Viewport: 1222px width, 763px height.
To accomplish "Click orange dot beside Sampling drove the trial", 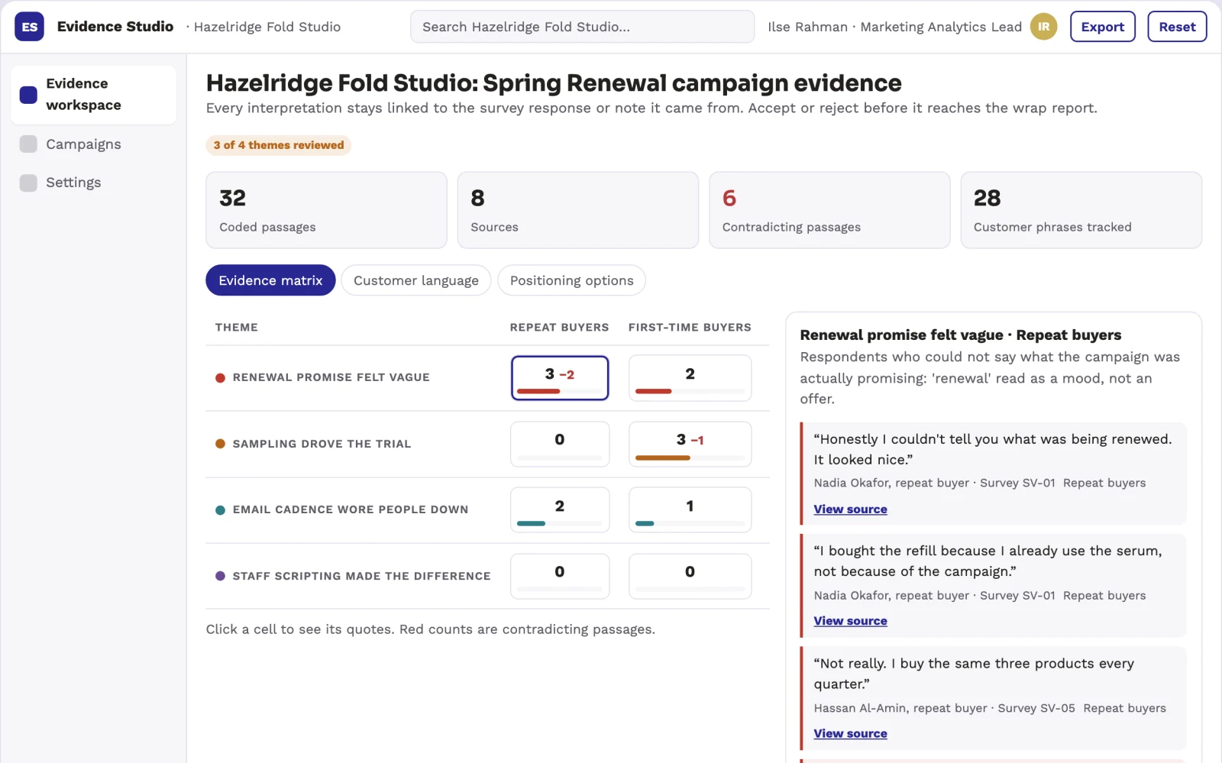I will [220, 444].
